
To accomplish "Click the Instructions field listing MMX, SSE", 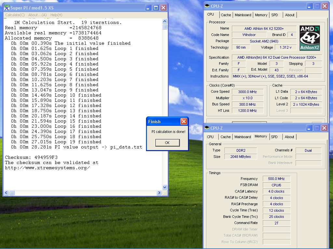I will point(277,76).
